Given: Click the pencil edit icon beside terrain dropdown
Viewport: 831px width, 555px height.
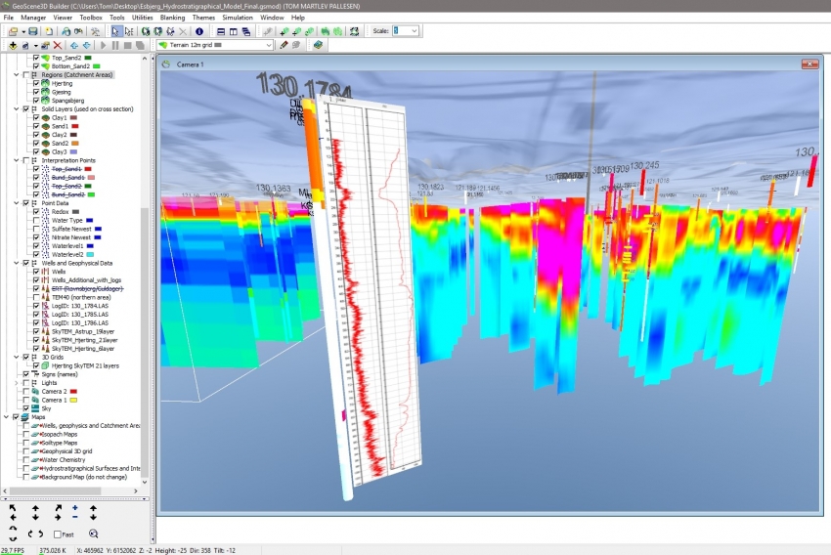Looking at the screenshot, I should coord(284,45).
